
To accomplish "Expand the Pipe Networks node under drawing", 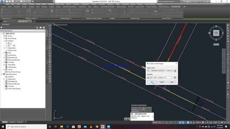I will tap(4, 57).
